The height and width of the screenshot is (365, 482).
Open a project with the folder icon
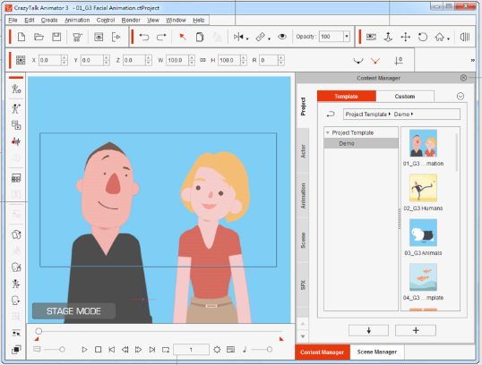(39, 38)
